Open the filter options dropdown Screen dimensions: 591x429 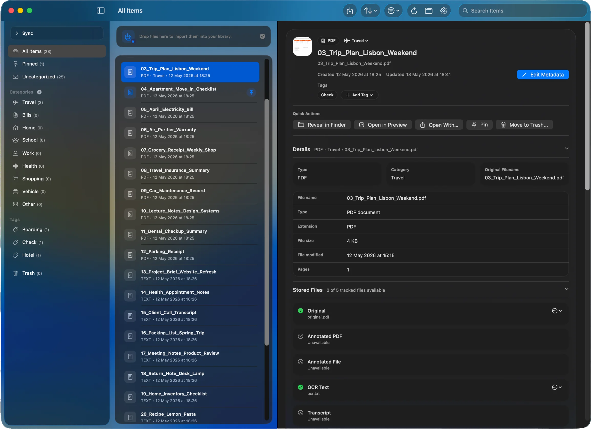(393, 11)
